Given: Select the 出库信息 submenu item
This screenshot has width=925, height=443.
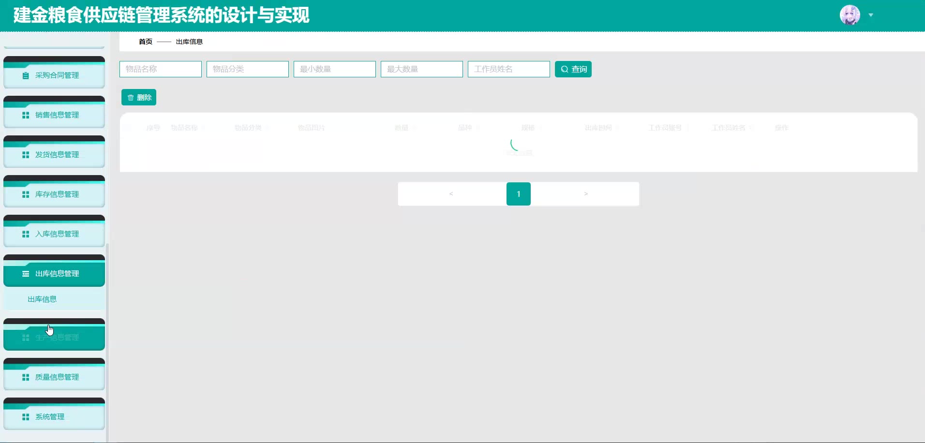Looking at the screenshot, I should point(54,299).
